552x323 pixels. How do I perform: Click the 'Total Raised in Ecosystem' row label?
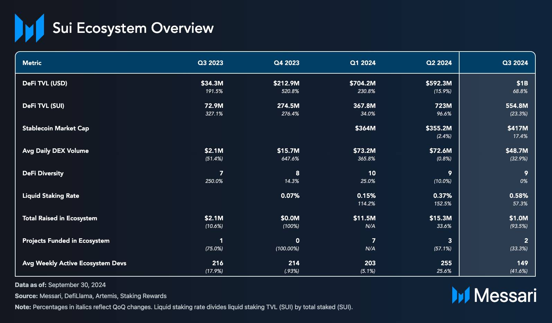click(x=60, y=218)
